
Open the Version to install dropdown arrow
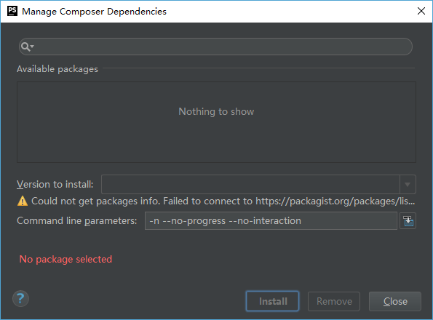[x=408, y=184]
